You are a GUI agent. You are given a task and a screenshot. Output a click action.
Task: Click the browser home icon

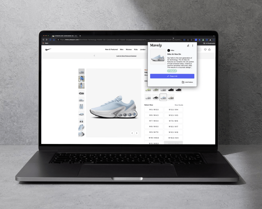[54, 40]
